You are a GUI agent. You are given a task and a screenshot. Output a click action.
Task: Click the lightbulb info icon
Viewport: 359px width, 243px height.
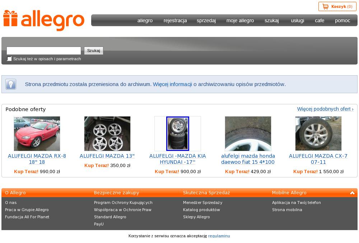click(x=11, y=84)
